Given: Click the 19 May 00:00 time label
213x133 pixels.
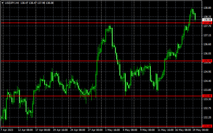Looking at the screenshot, I should 200,130.
